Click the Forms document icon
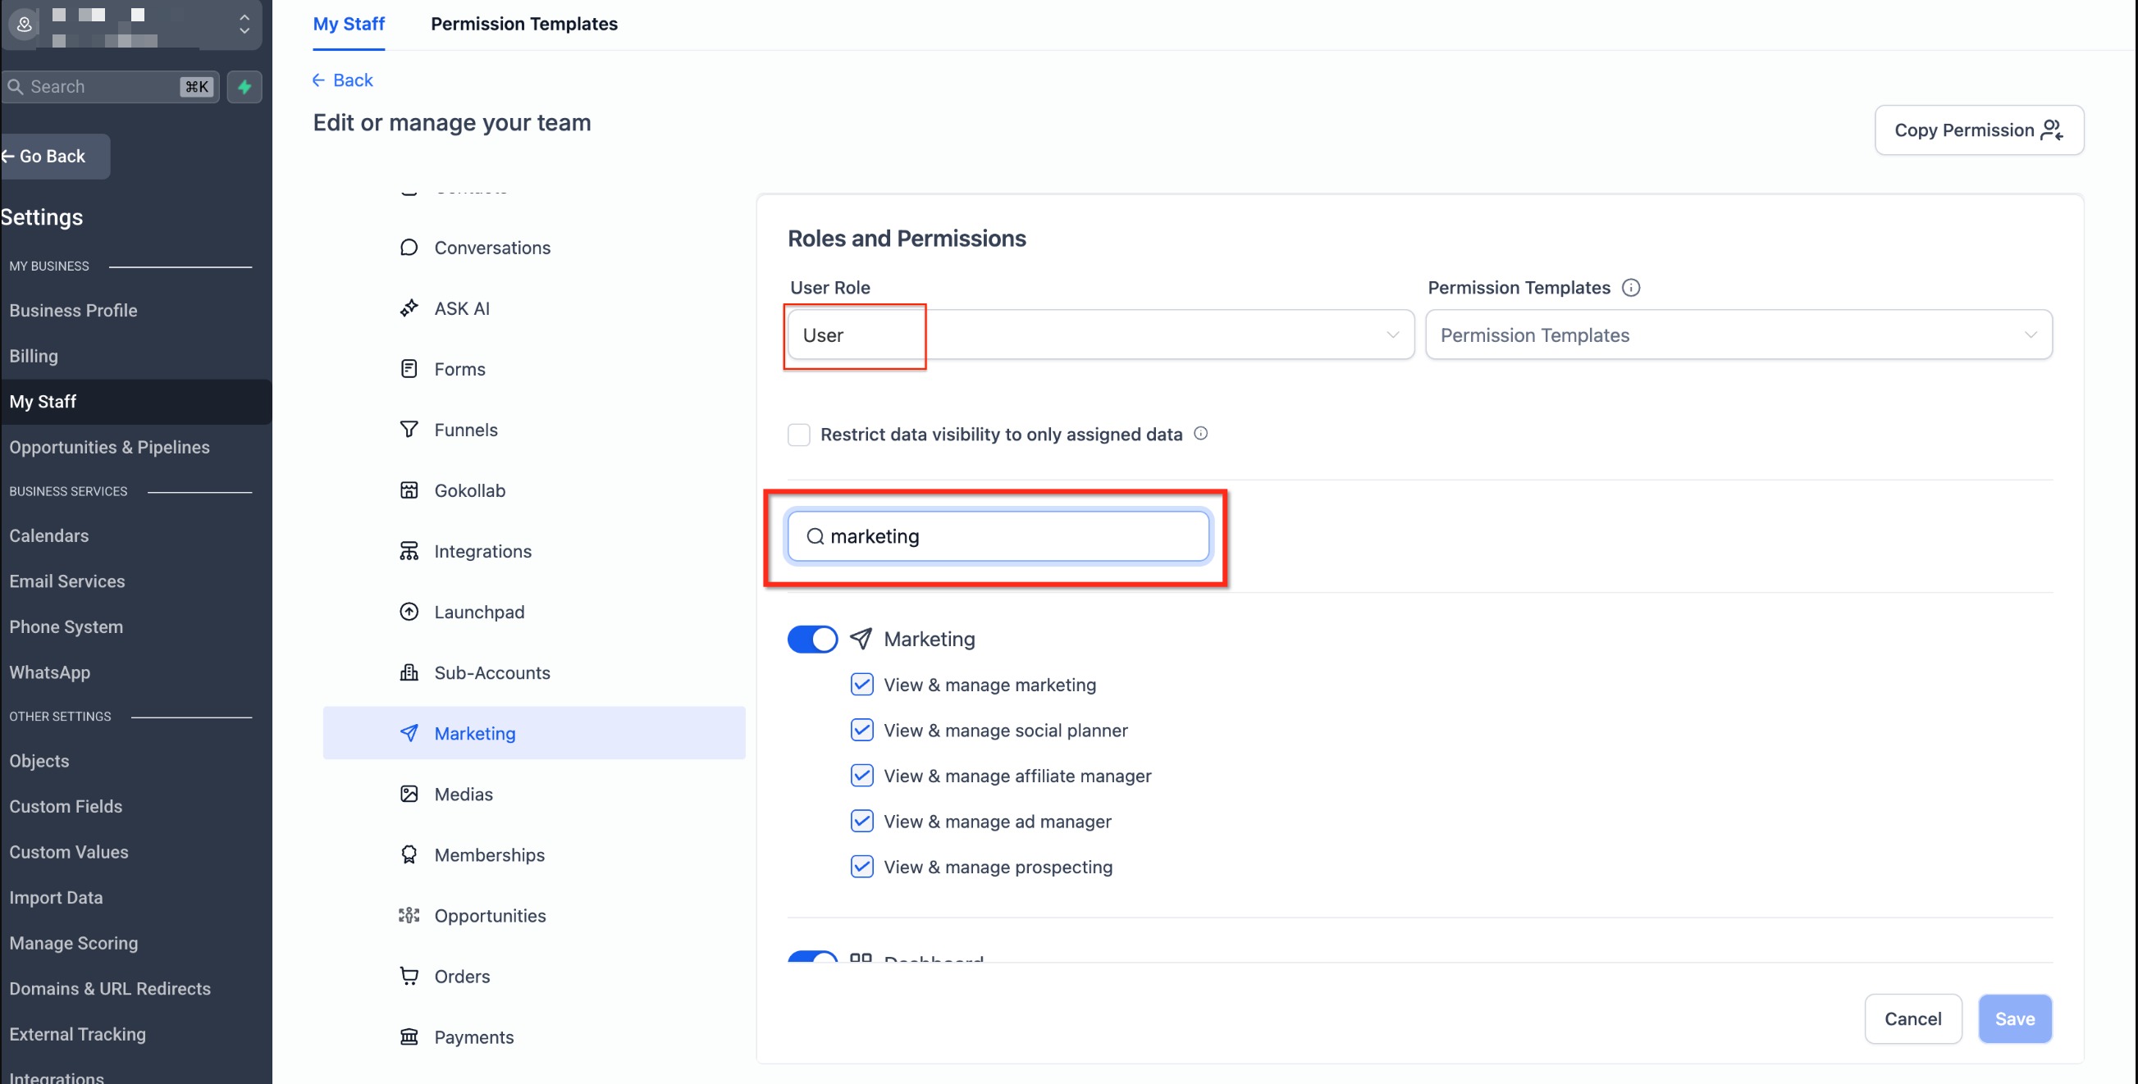 pyautogui.click(x=409, y=368)
